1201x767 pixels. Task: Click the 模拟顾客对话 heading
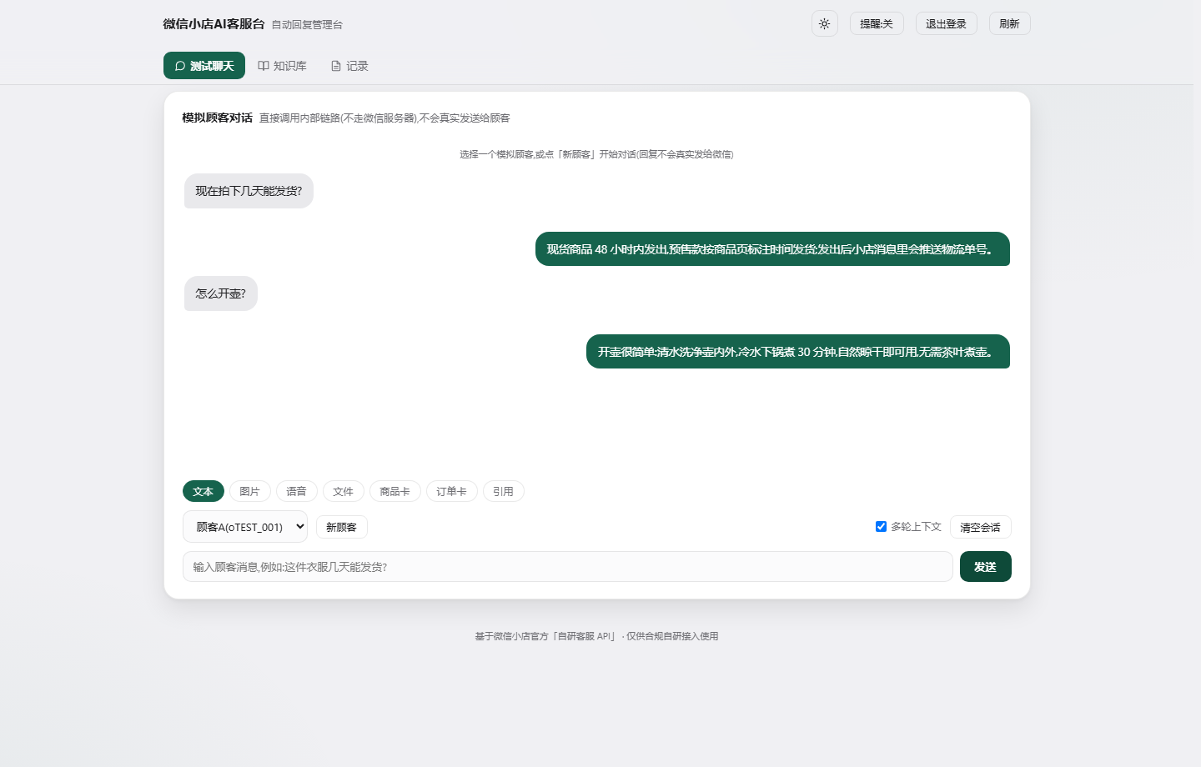coord(217,118)
